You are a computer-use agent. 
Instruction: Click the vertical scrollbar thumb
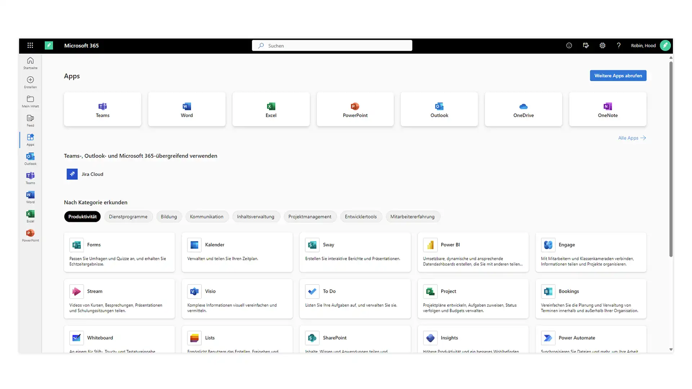671,159
